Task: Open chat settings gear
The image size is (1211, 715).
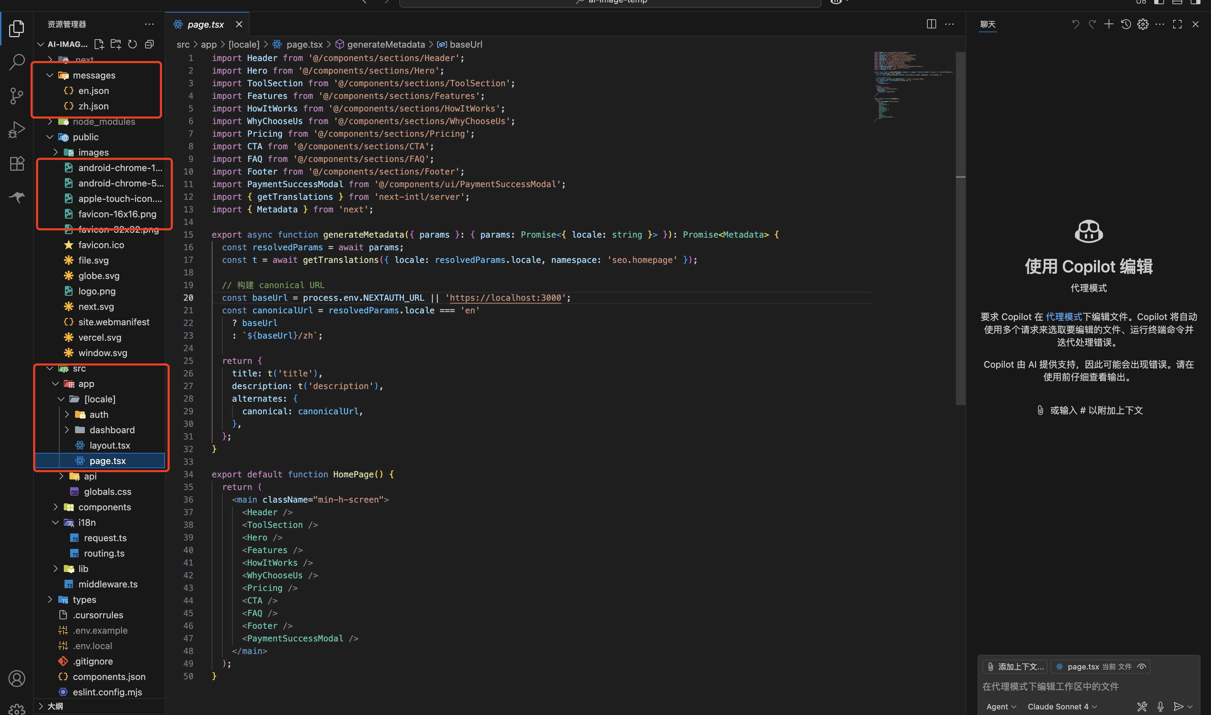Action: coord(1143,24)
